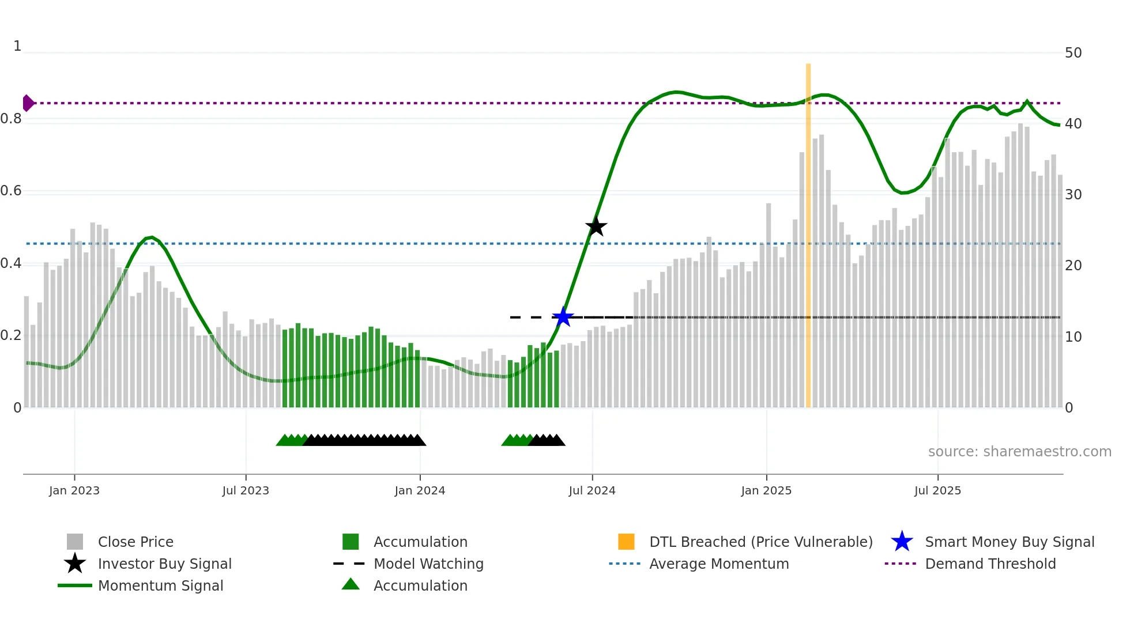This screenshot has height=635, width=1130.
Task: Click the gray Close Price legend square
Action: click(75, 542)
